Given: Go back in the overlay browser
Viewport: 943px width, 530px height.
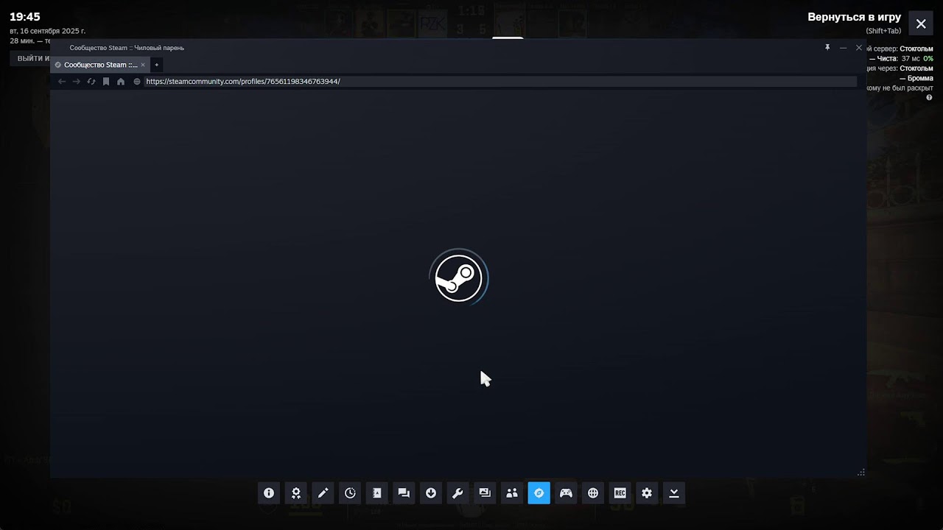Looking at the screenshot, I should click(62, 82).
